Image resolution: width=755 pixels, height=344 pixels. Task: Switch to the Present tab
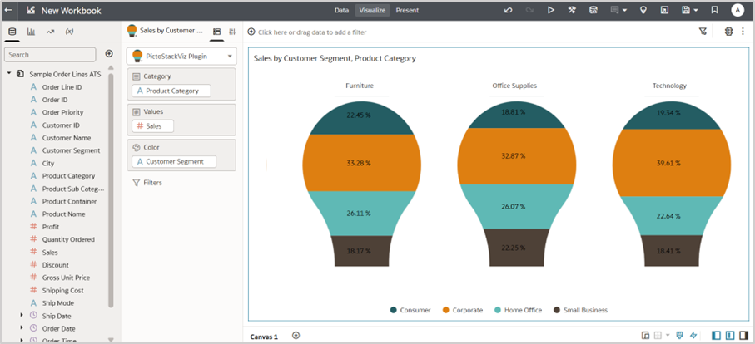pos(407,11)
